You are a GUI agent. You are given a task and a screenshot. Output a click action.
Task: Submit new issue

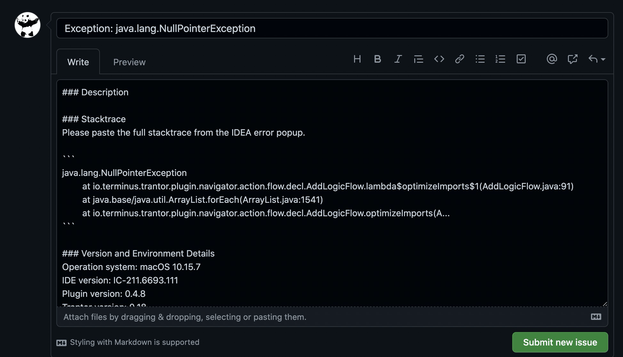(560, 342)
